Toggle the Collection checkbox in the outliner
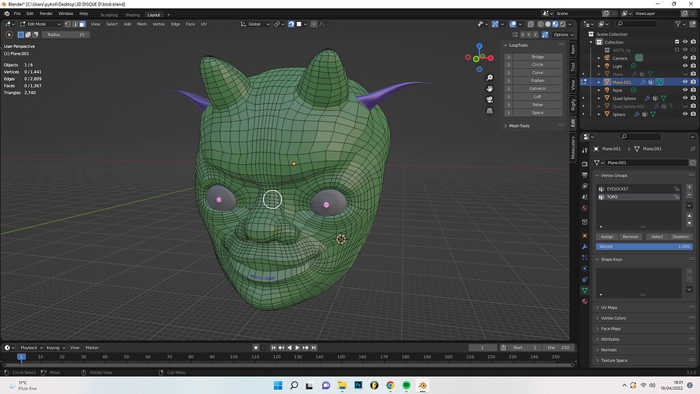The width and height of the screenshot is (700, 394). pos(676,42)
